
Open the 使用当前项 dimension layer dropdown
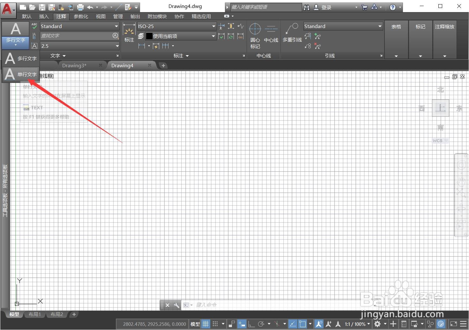pyautogui.click(x=181, y=36)
